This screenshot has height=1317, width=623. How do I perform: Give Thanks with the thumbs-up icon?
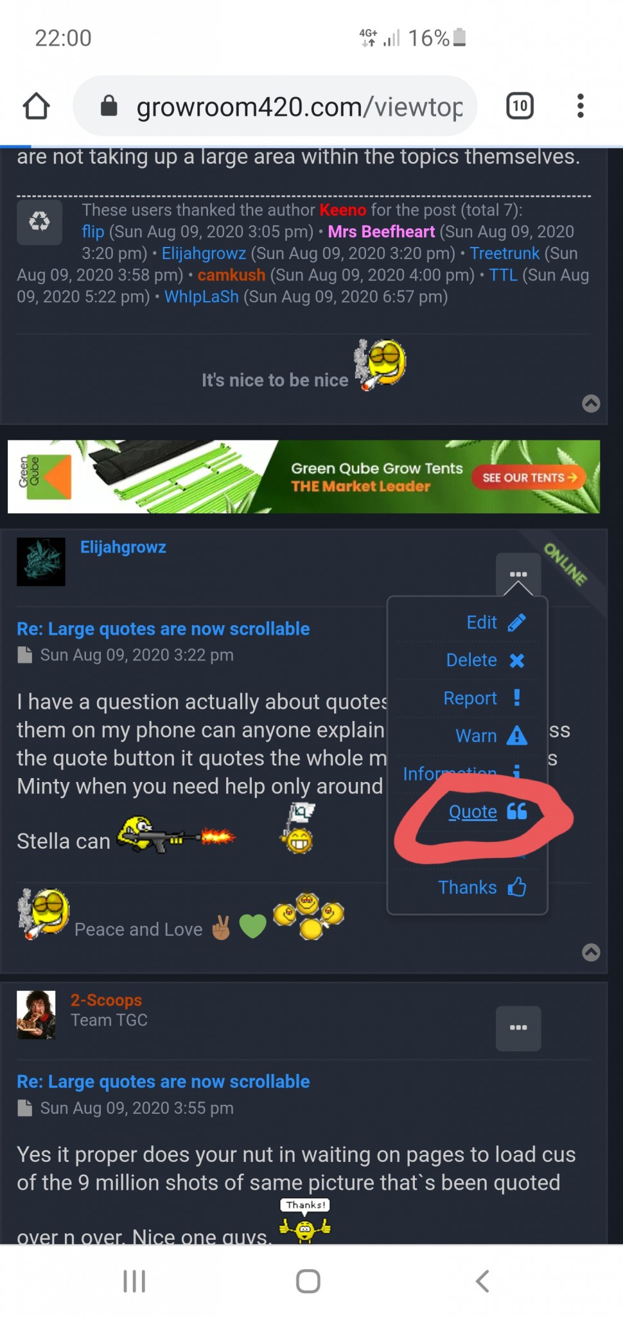click(482, 887)
